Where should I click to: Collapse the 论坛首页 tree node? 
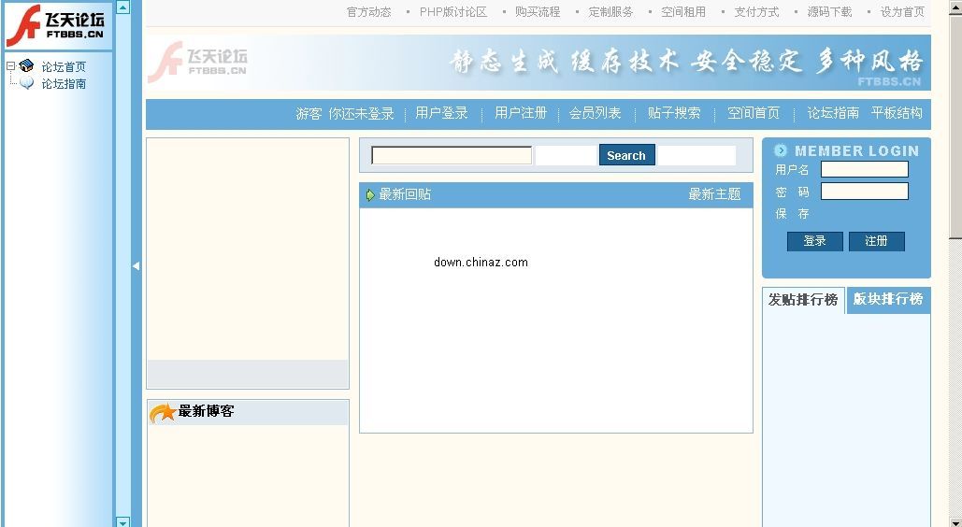(10, 66)
